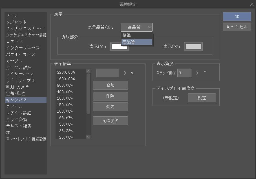Open インターフェース settings
Screen dimensions: 256x179
[26, 48]
